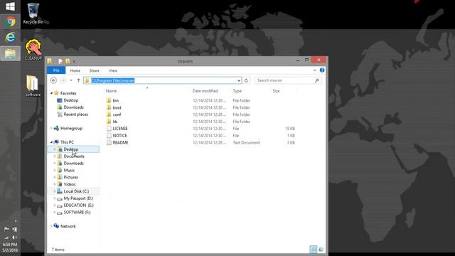
Task: Switch to Details view layout icon
Action: click(314, 250)
